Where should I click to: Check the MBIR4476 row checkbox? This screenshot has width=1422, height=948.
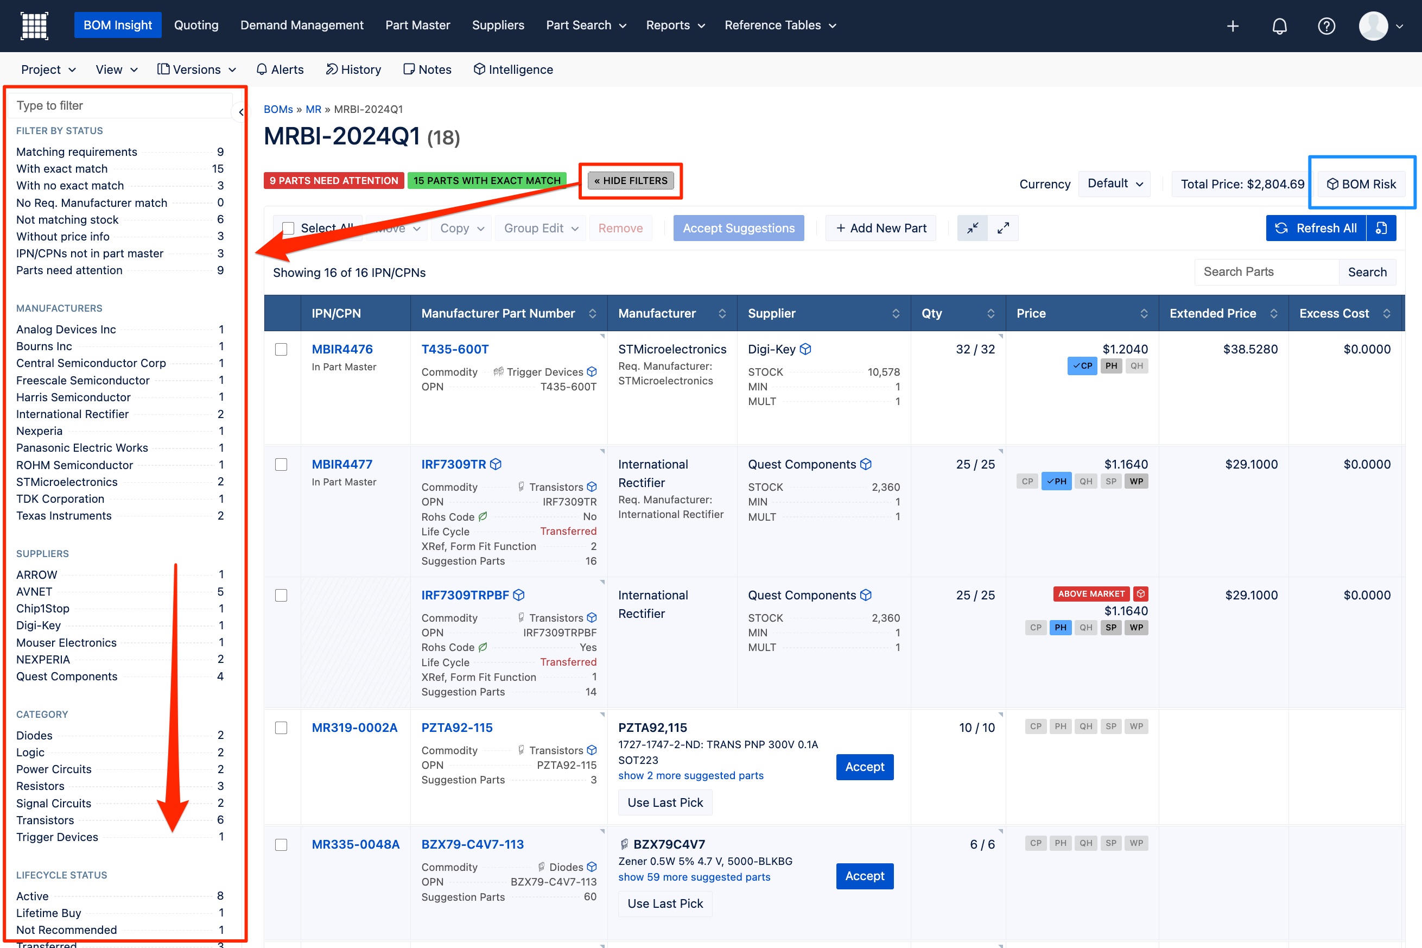[x=281, y=349]
